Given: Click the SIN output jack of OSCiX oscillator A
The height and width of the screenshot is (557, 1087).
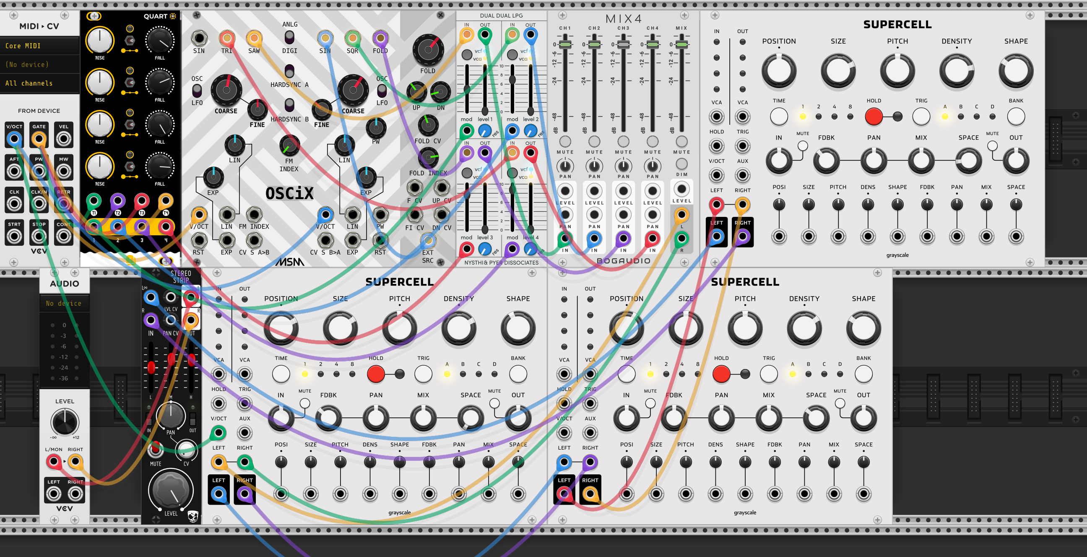Looking at the screenshot, I should [x=199, y=38].
